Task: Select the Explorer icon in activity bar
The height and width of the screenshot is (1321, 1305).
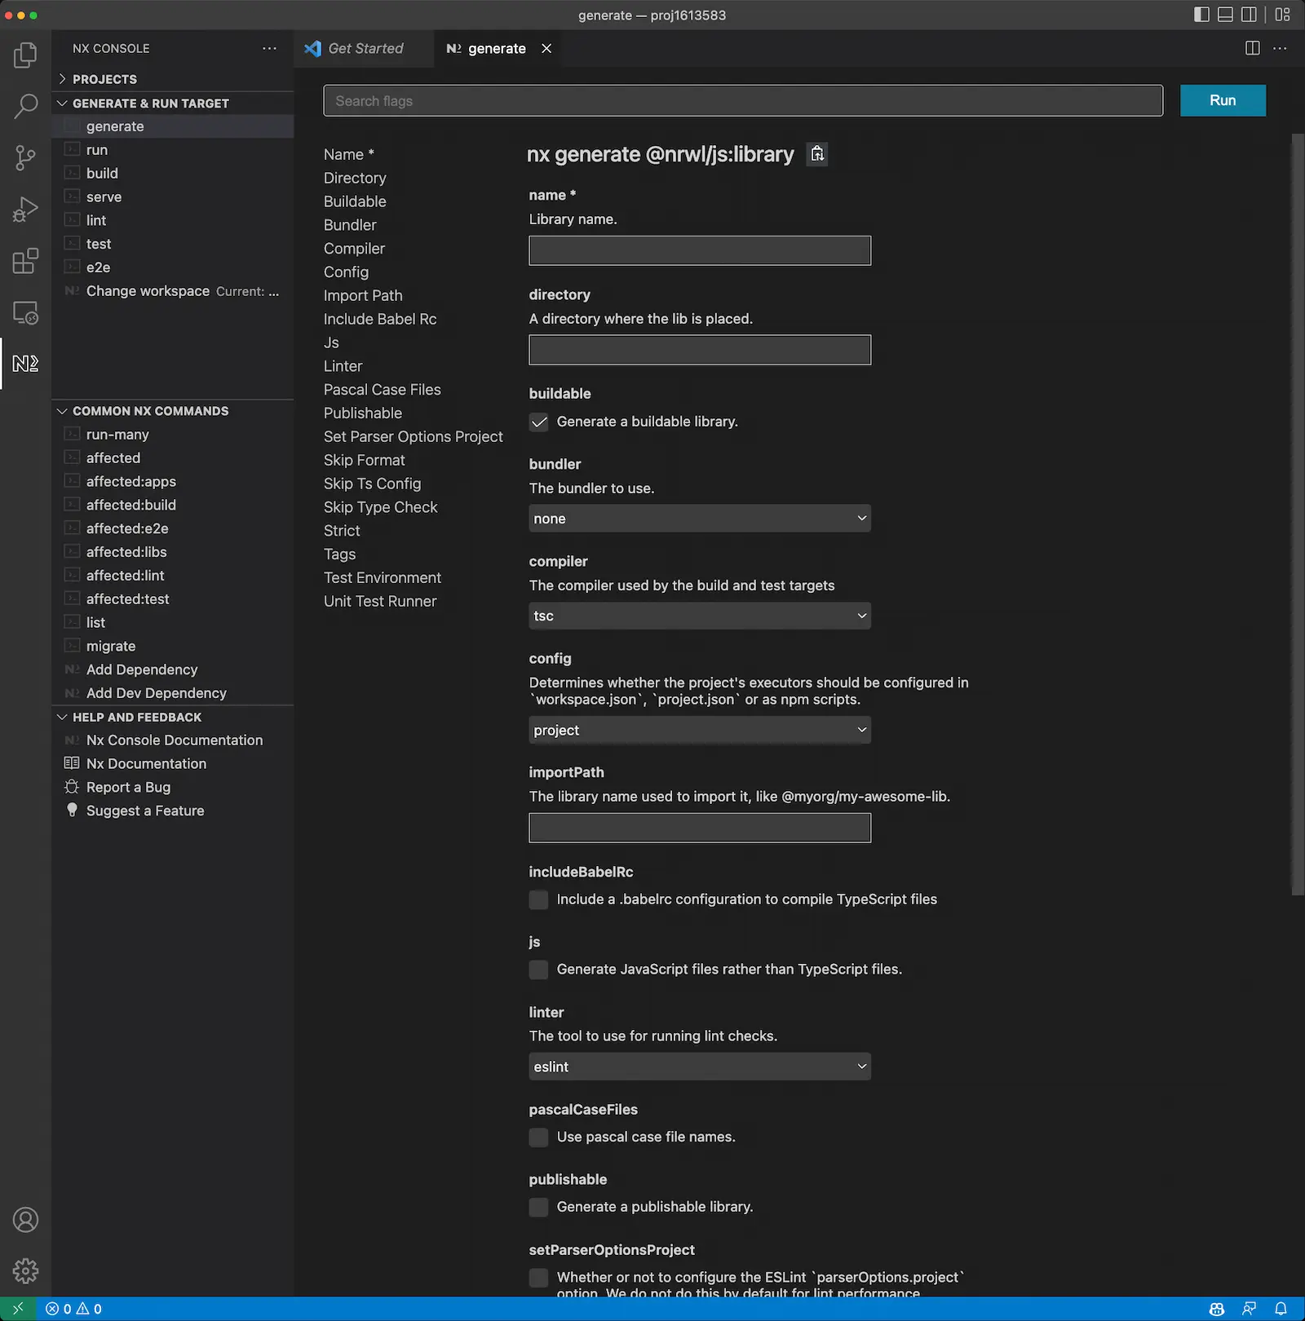Action: click(25, 55)
